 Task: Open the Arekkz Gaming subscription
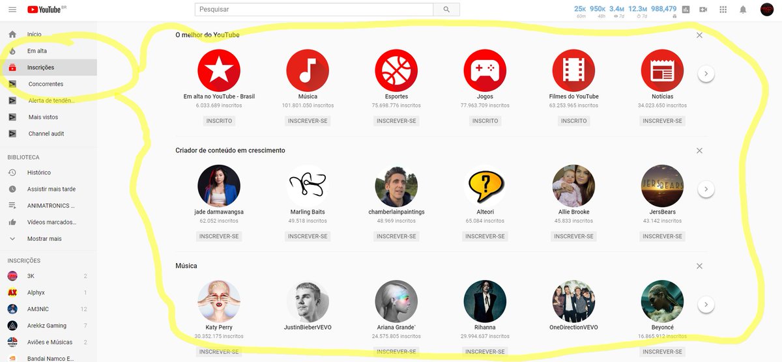click(48, 326)
